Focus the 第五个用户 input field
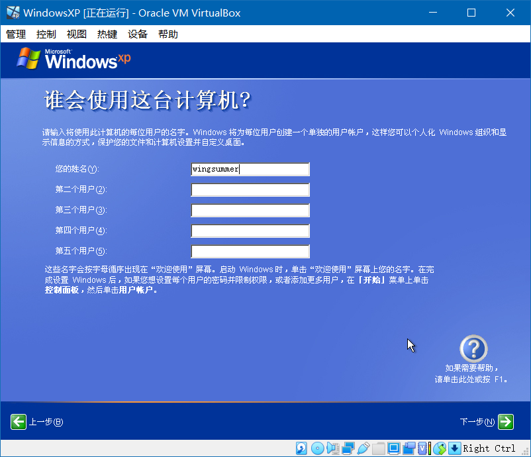Viewport: 531px width, 457px height. pos(250,252)
